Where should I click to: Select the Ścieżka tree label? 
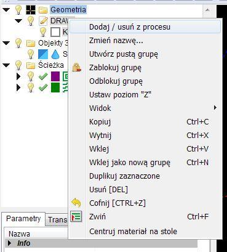51,65
